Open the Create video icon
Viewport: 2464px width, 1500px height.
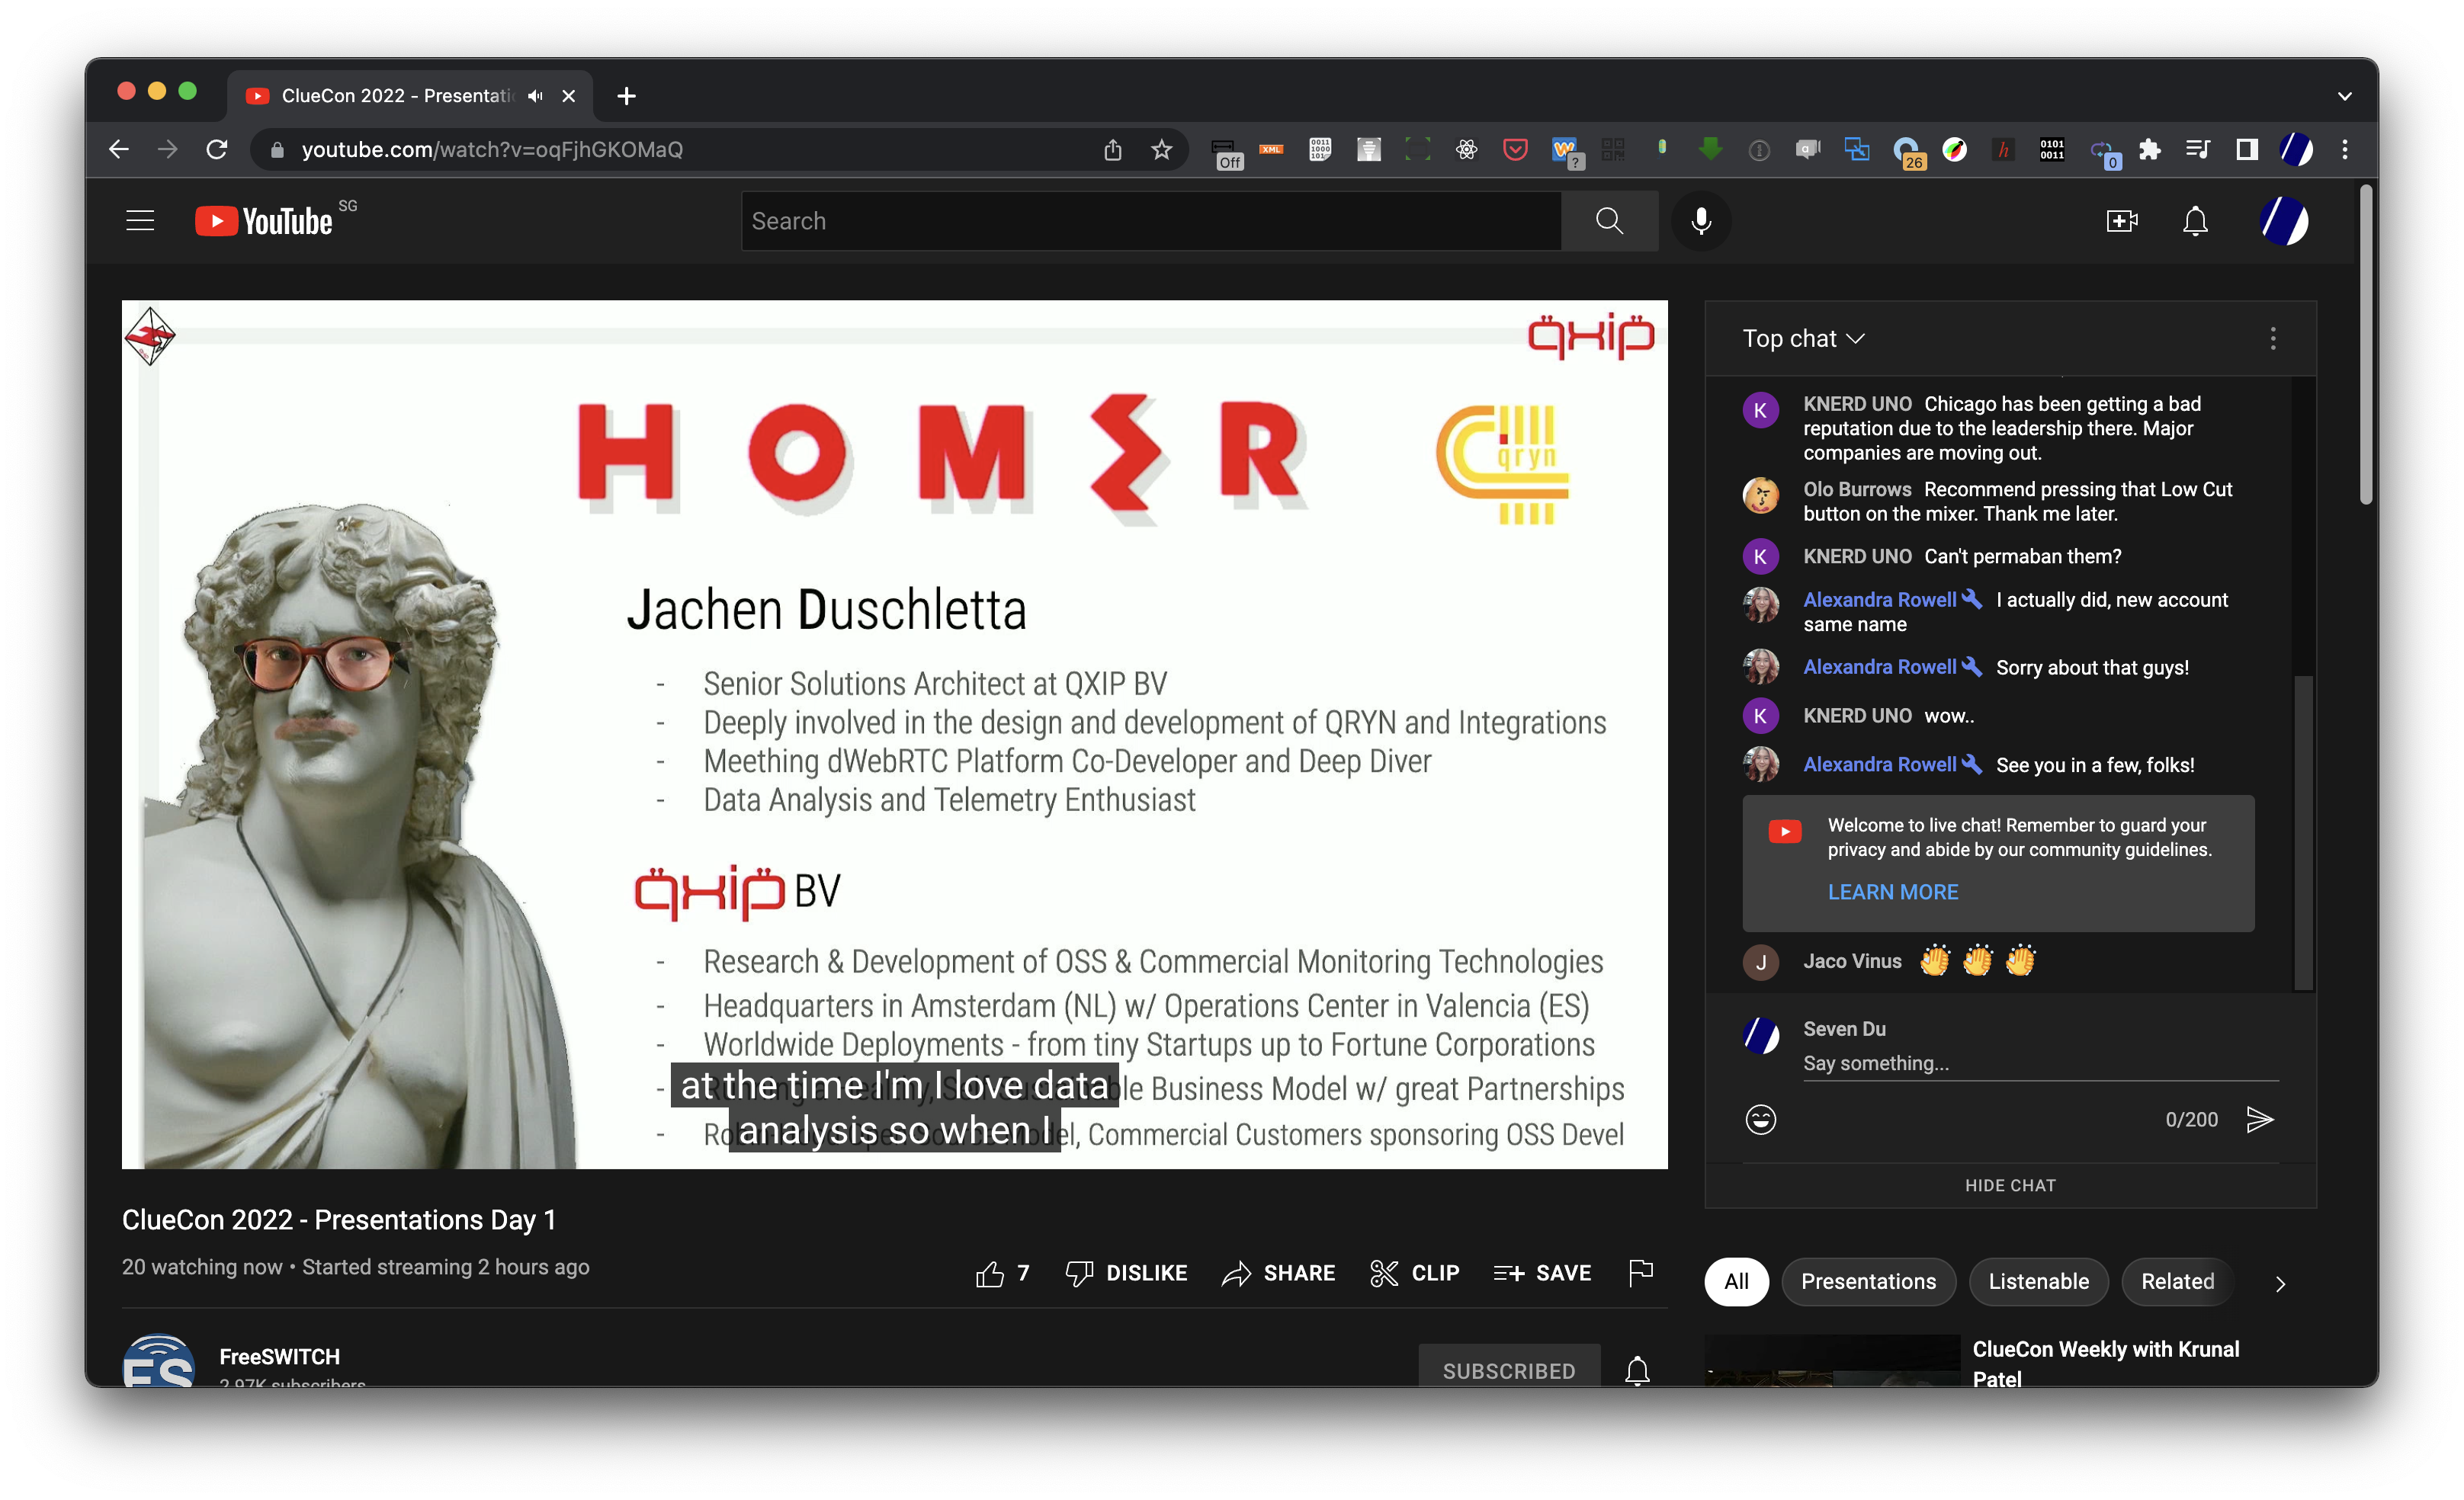click(2121, 221)
